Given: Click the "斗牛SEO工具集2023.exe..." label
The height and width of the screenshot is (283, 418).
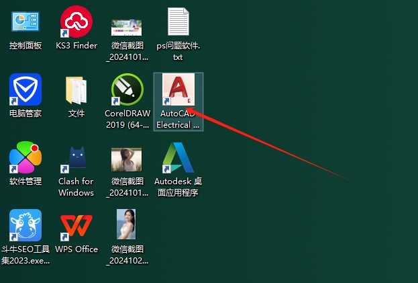Looking at the screenshot, I should coord(25,255).
